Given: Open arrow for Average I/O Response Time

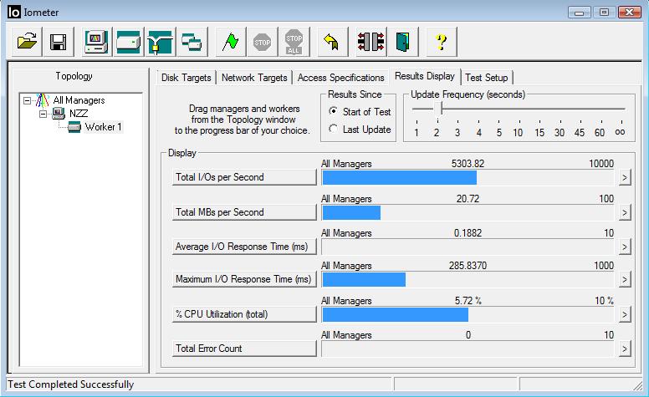Looking at the screenshot, I should [x=625, y=247].
